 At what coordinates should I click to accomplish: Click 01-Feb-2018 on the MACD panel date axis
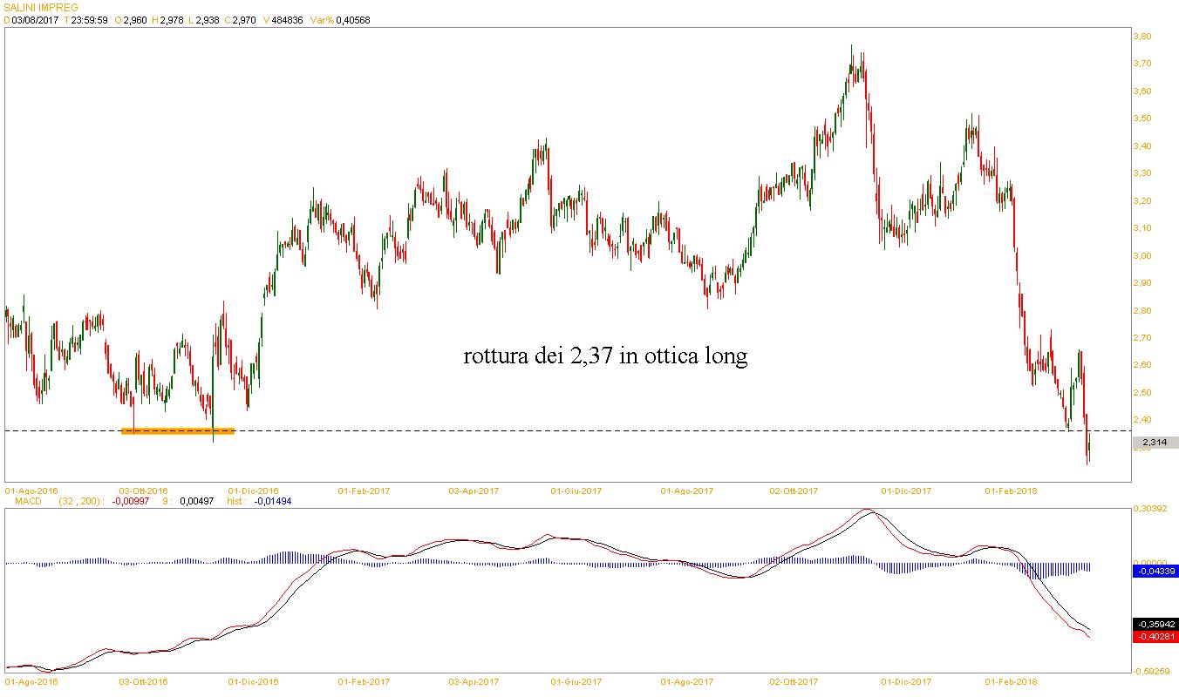[x=1011, y=681]
